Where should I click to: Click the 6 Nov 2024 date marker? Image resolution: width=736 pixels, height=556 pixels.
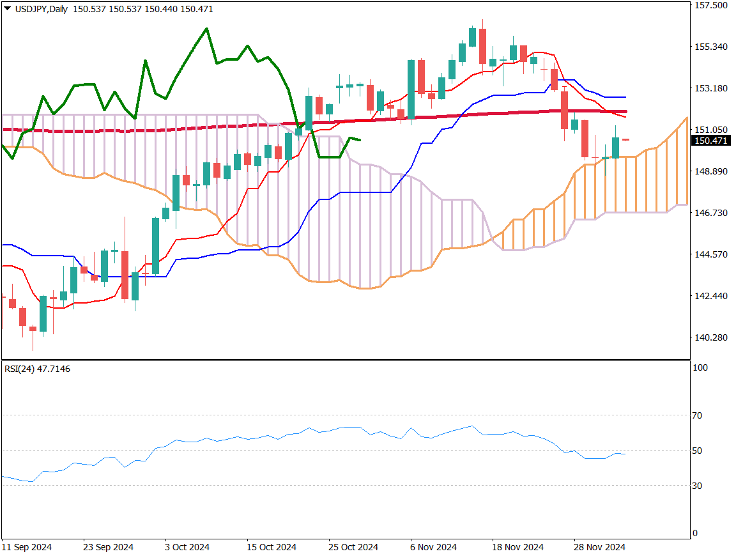[x=434, y=548]
